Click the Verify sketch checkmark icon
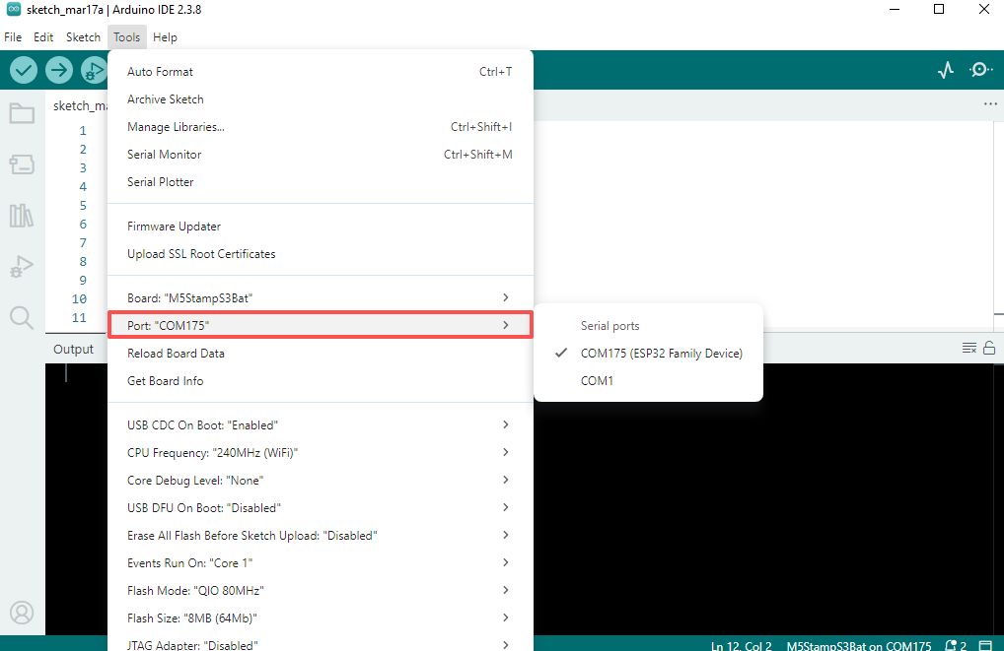 (24, 70)
